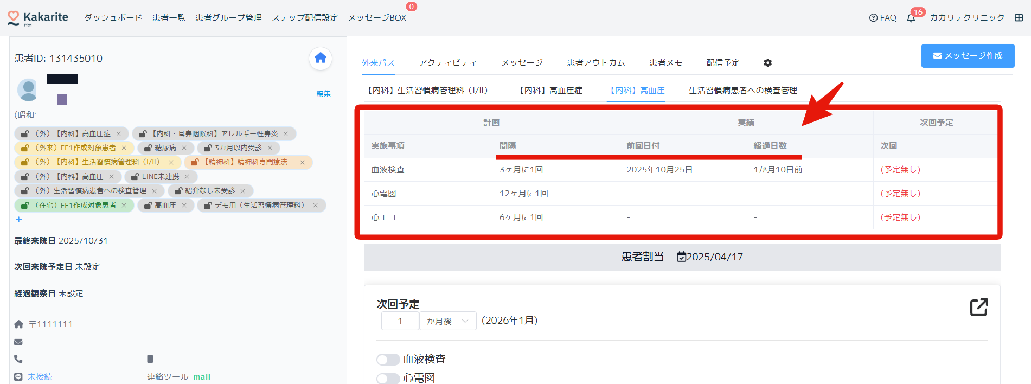The height and width of the screenshot is (384, 1031).
Task: Remove the 糖尿病 tag with its x
Action: coord(184,148)
